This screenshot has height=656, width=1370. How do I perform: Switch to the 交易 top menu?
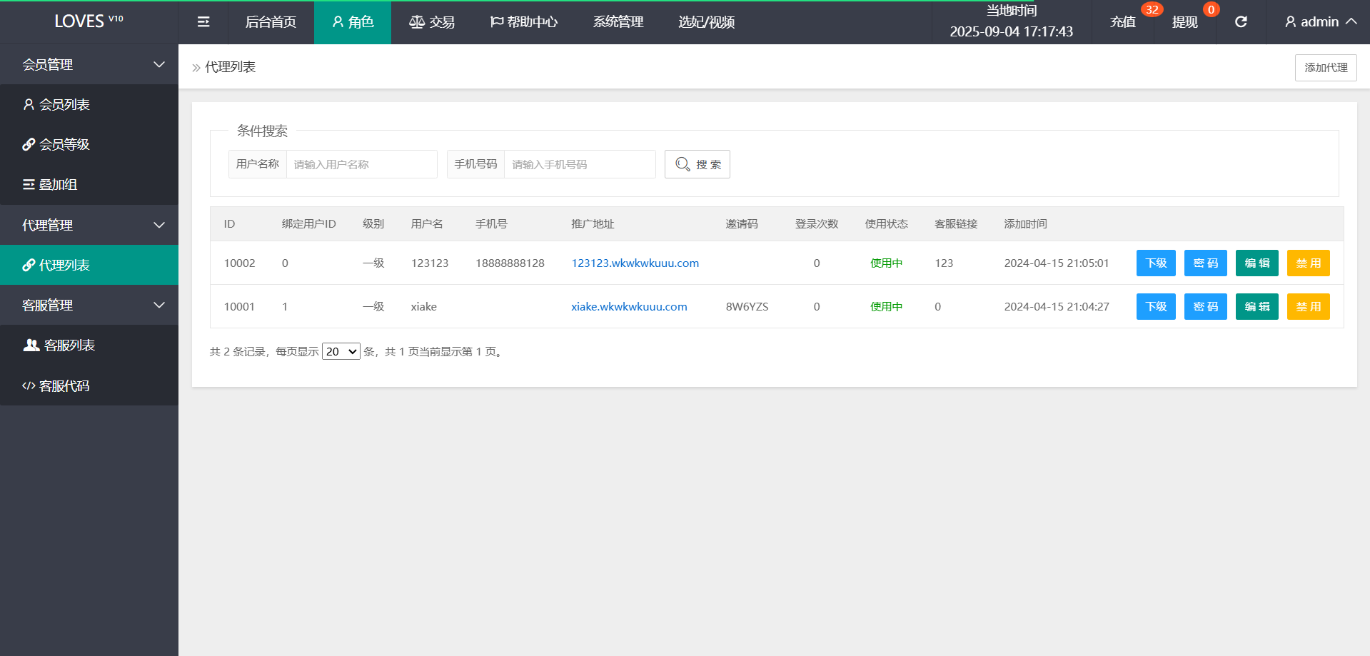432,22
